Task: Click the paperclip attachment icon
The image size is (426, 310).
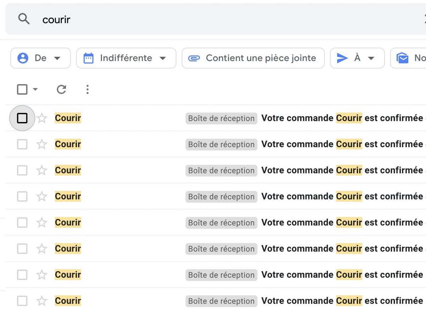Action: click(x=194, y=58)
